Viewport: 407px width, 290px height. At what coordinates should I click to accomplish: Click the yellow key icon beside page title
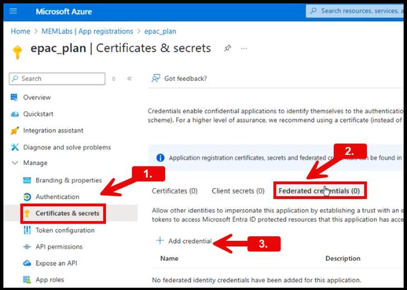click(17, 52)
